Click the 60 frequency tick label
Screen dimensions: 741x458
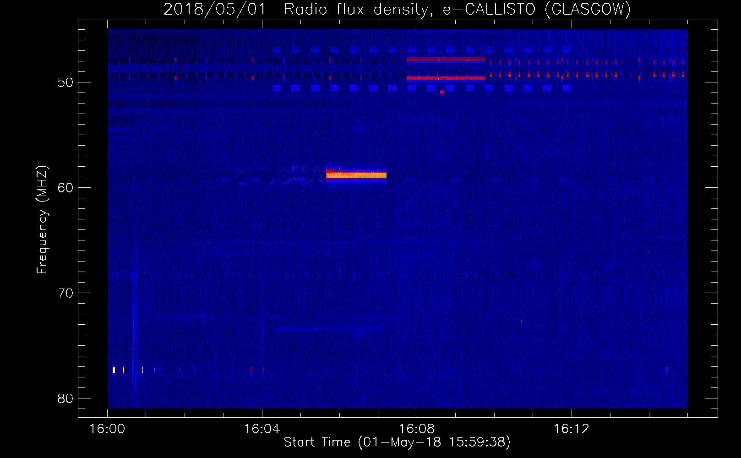(65, 188)
